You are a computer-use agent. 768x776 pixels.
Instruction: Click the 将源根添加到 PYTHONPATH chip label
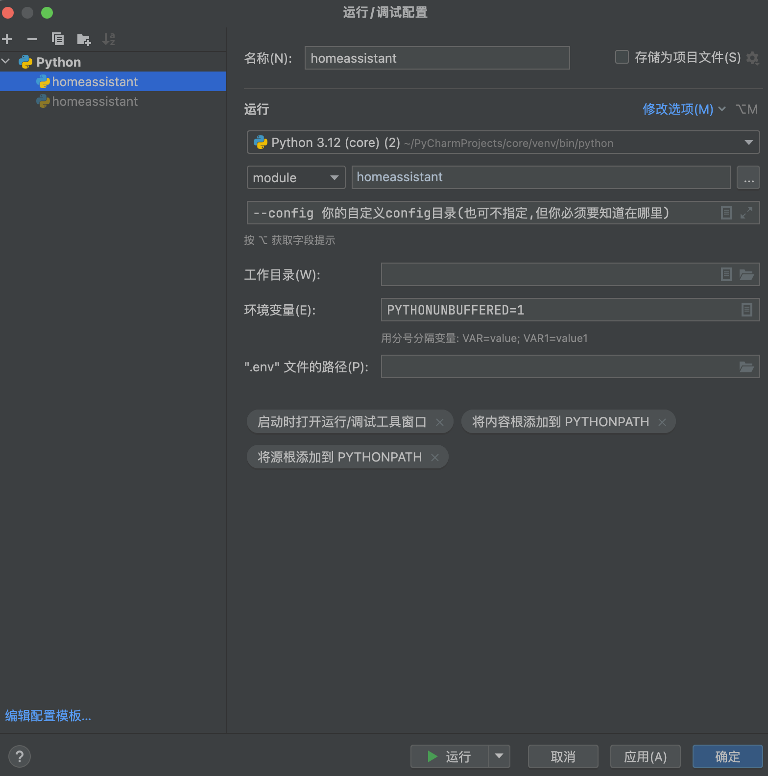tap(339, 457)
